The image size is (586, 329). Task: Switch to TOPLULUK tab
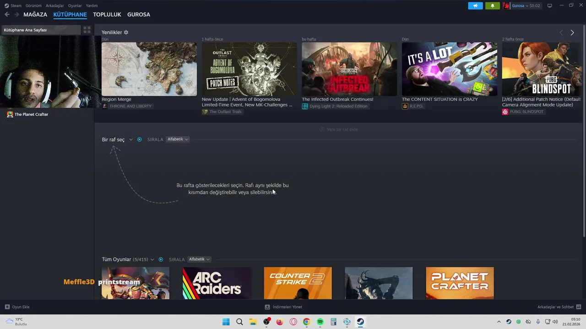coord(107,15)
